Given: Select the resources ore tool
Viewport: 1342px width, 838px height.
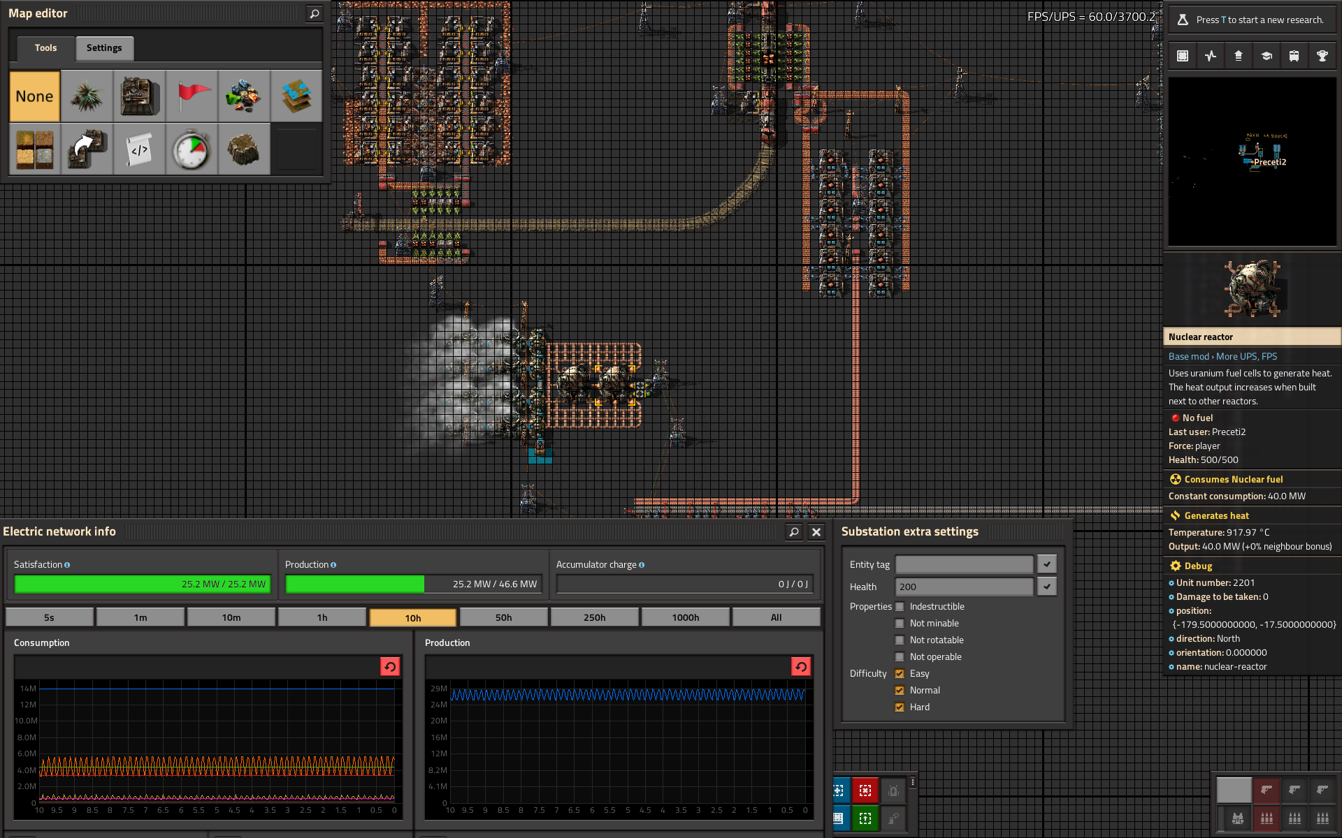Looking at the screenshot, I should (x=244, y=96).
